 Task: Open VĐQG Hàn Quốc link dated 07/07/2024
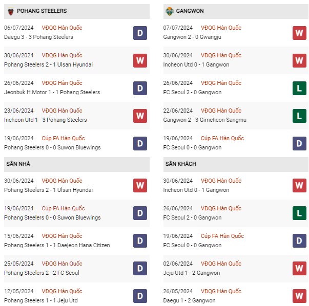(221, 28)
